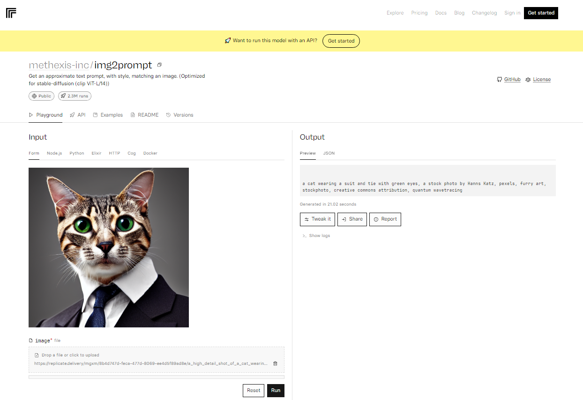Image resolution: width=583 pixels, height=400 pixels.
Task: Click the Report button
Action: coord(385,219)
